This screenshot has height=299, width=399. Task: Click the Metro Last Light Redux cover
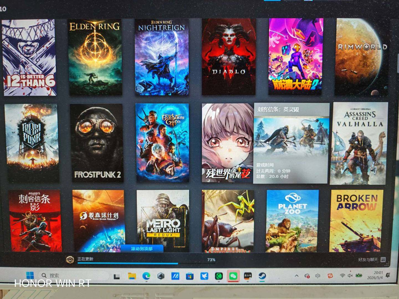coord(163,221)
